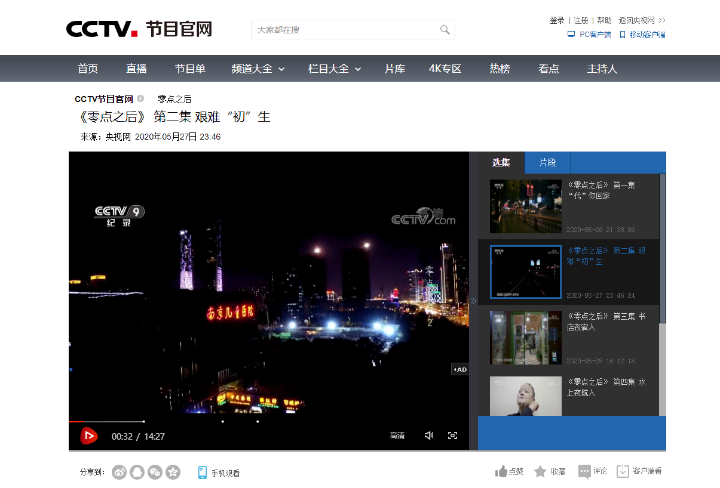
Task: Mute the video player volume
Action: pyautogui.click(x=428, y=436)
